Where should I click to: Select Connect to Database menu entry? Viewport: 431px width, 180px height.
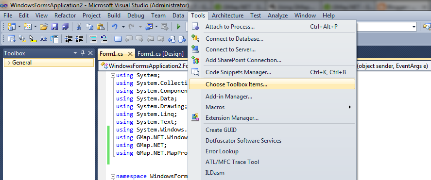[272, 39]
